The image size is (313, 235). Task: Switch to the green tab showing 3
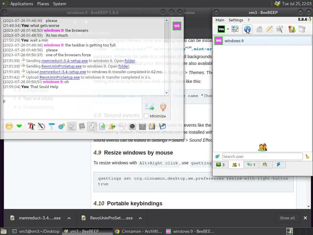point(220,165)
